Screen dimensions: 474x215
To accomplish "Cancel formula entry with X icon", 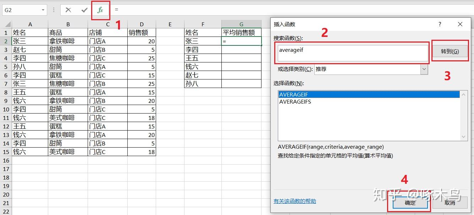I will pyautogui.click(x=68, y=10).
